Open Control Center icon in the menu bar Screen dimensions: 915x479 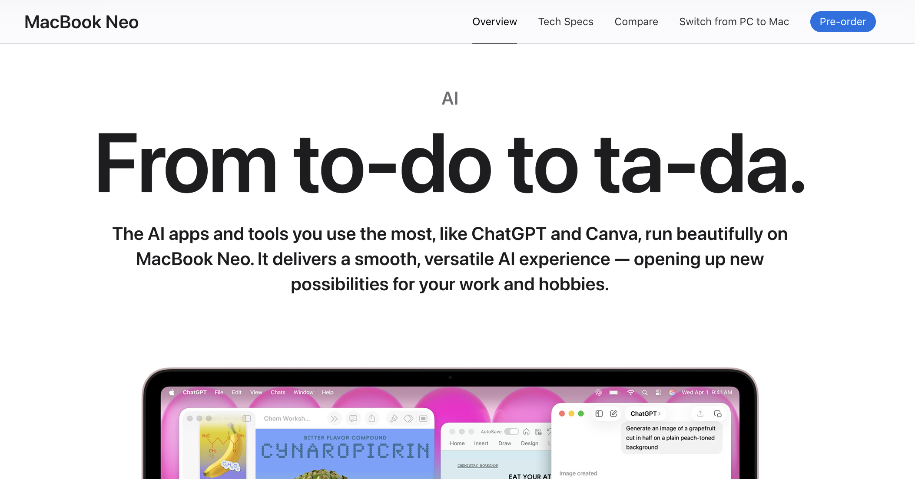coord(658,392)
